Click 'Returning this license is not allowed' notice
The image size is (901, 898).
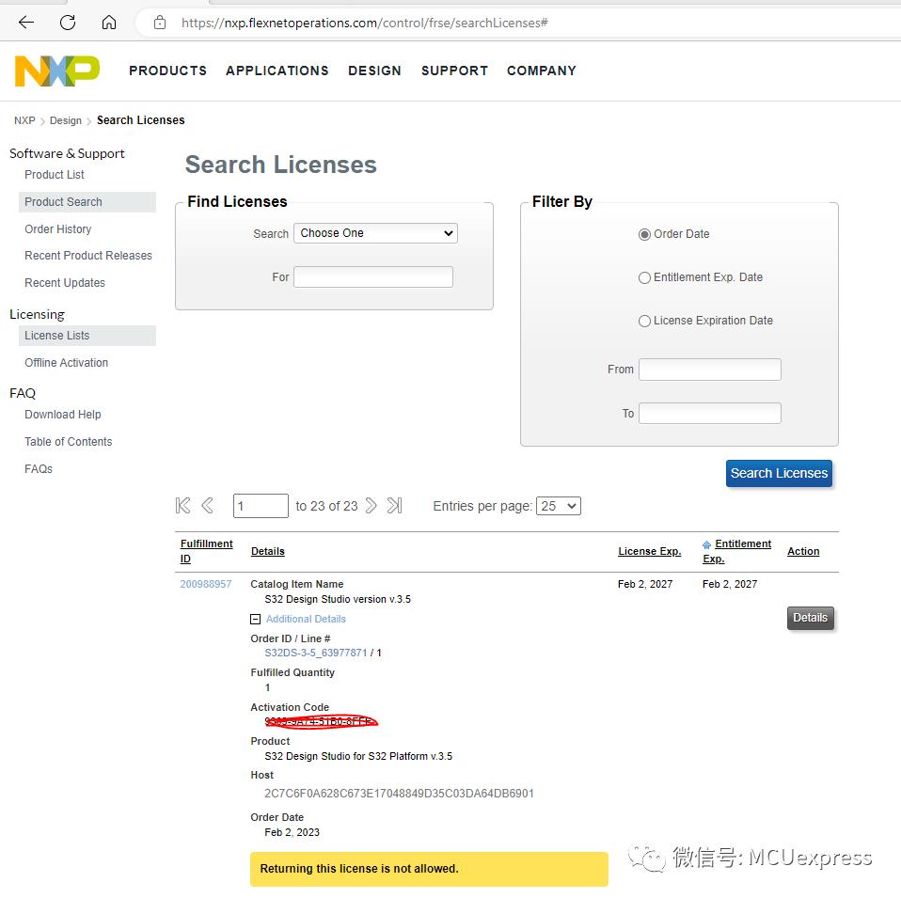[x=429, y=869]
